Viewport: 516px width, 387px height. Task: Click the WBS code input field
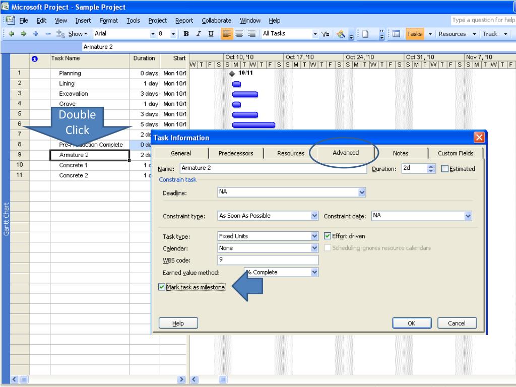[268, 260]
